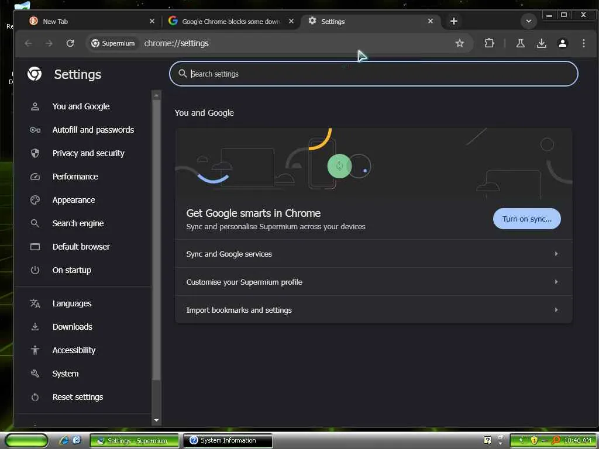
Task: Click the Languages translate icon in sidebar
Action: pos(35,303)
